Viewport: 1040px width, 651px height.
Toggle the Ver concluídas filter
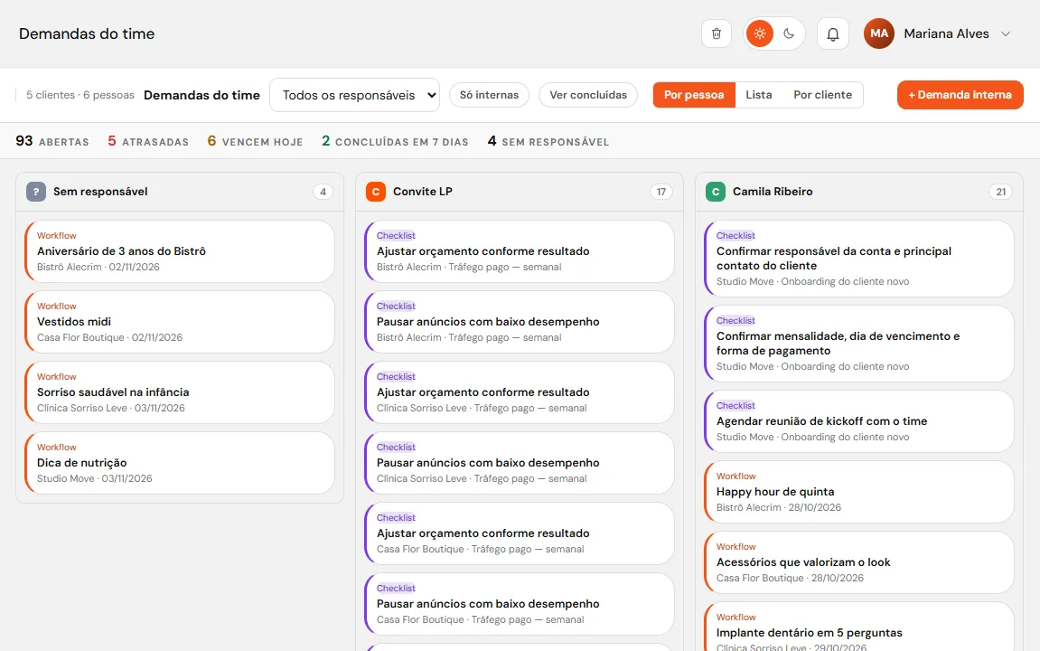pos(587,95)
